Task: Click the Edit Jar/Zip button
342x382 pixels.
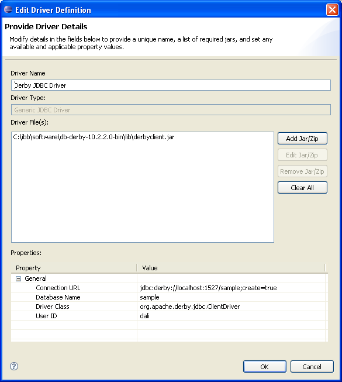Action: [x=302, y=155]
